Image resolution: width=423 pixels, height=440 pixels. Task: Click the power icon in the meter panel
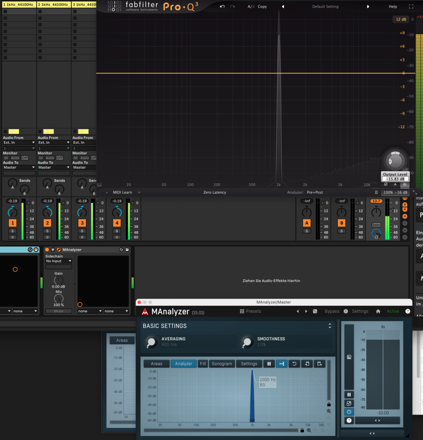(349, 412)
